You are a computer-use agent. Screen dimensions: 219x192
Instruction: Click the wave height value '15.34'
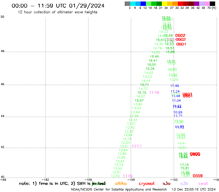[x=150, y=69]
